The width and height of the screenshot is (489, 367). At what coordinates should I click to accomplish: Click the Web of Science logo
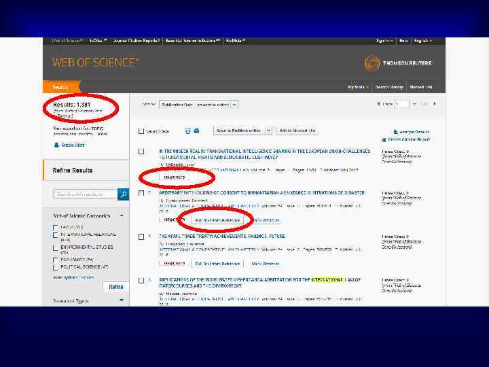(x=96, y=63)
